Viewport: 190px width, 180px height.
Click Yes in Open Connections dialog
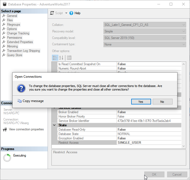(141, 102)
